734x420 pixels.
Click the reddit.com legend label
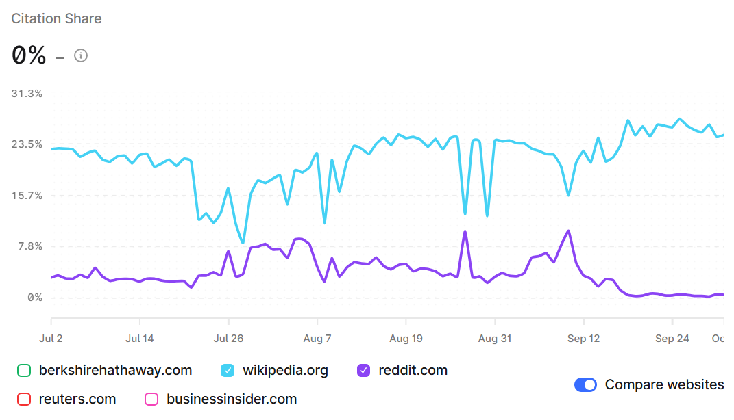coord(413,371)
